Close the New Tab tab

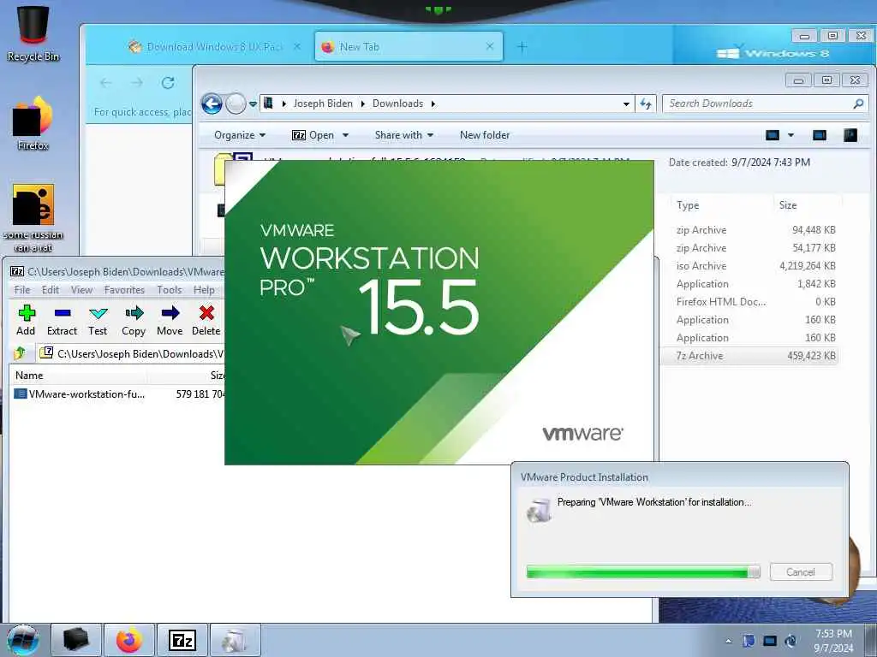coord(490,47)
